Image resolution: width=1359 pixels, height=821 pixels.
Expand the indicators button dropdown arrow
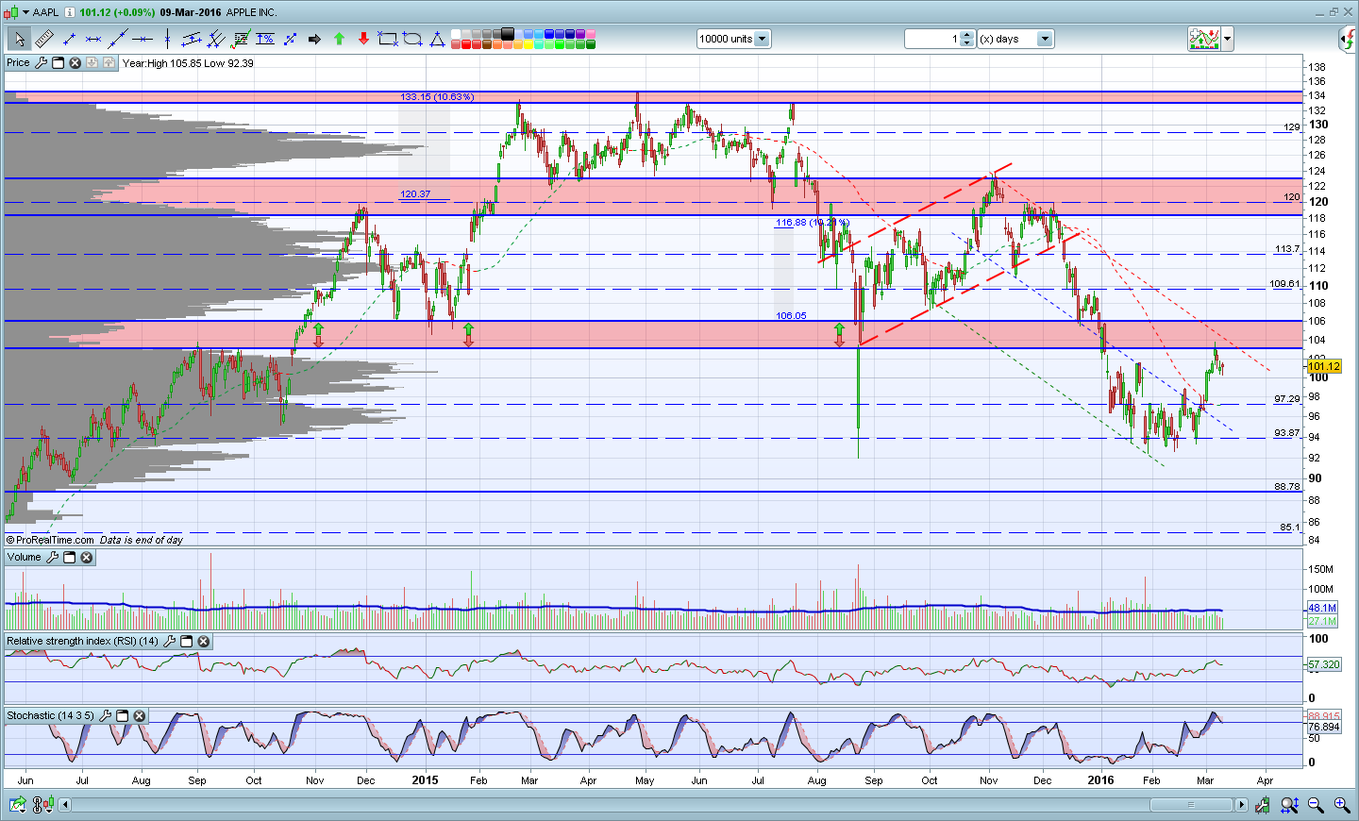[x=1228, y=39]
